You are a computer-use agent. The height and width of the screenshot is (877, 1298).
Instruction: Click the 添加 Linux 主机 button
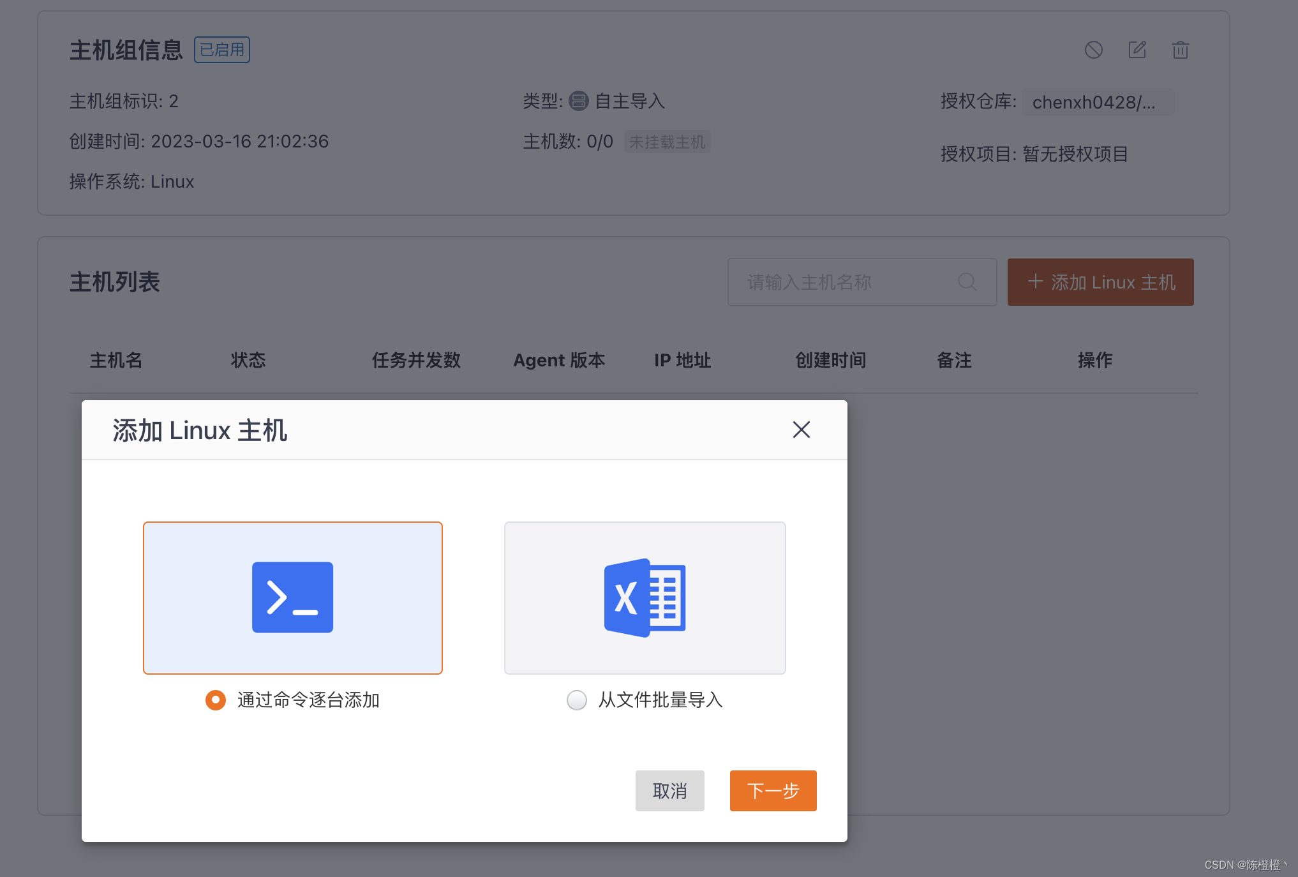pyautogui.click(x=1100, y=282)
